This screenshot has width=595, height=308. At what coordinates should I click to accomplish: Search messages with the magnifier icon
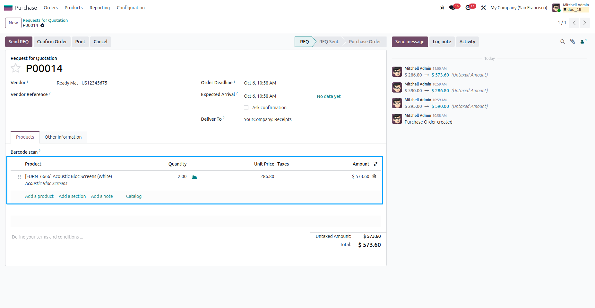(x=563, y=42)
